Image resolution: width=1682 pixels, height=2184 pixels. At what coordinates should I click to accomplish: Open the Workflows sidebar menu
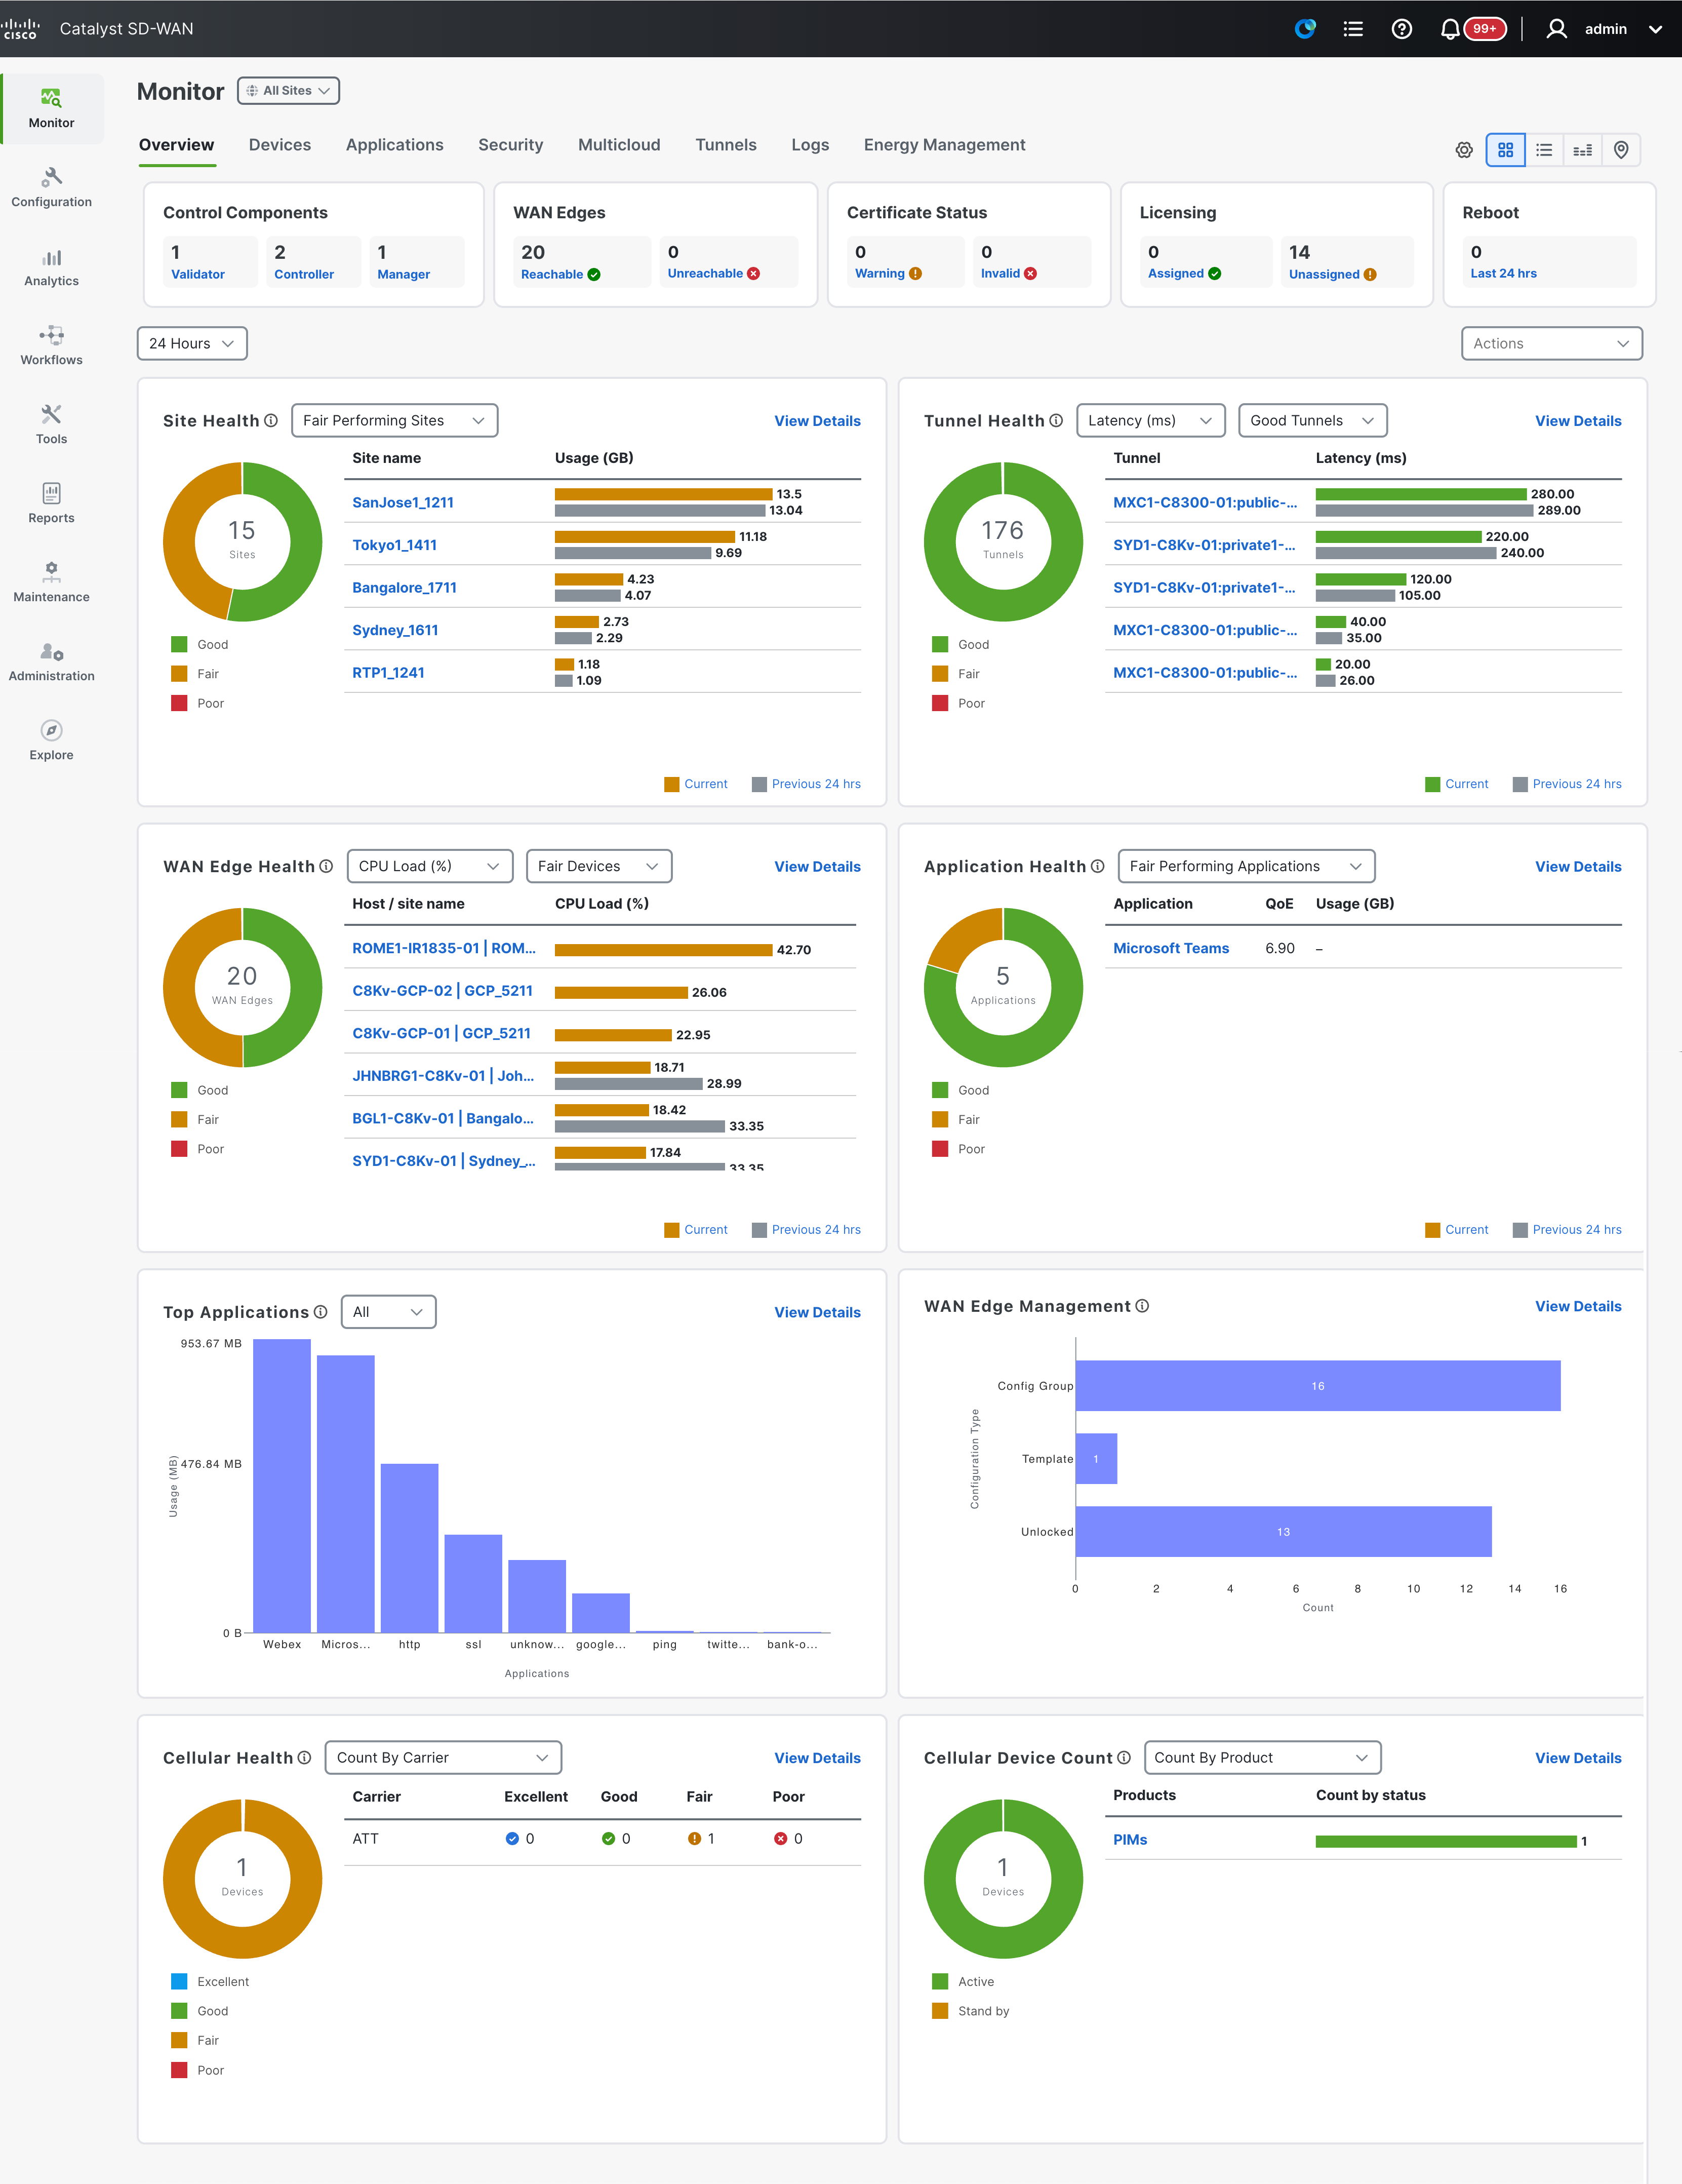coord(51,346)
